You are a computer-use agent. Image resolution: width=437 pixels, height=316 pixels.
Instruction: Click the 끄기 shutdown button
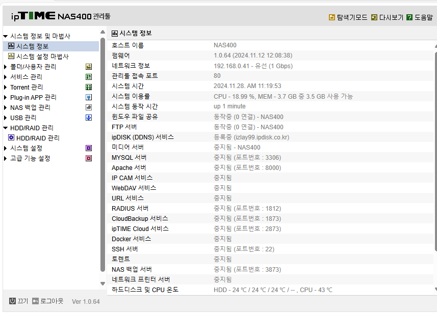(19, 301)
